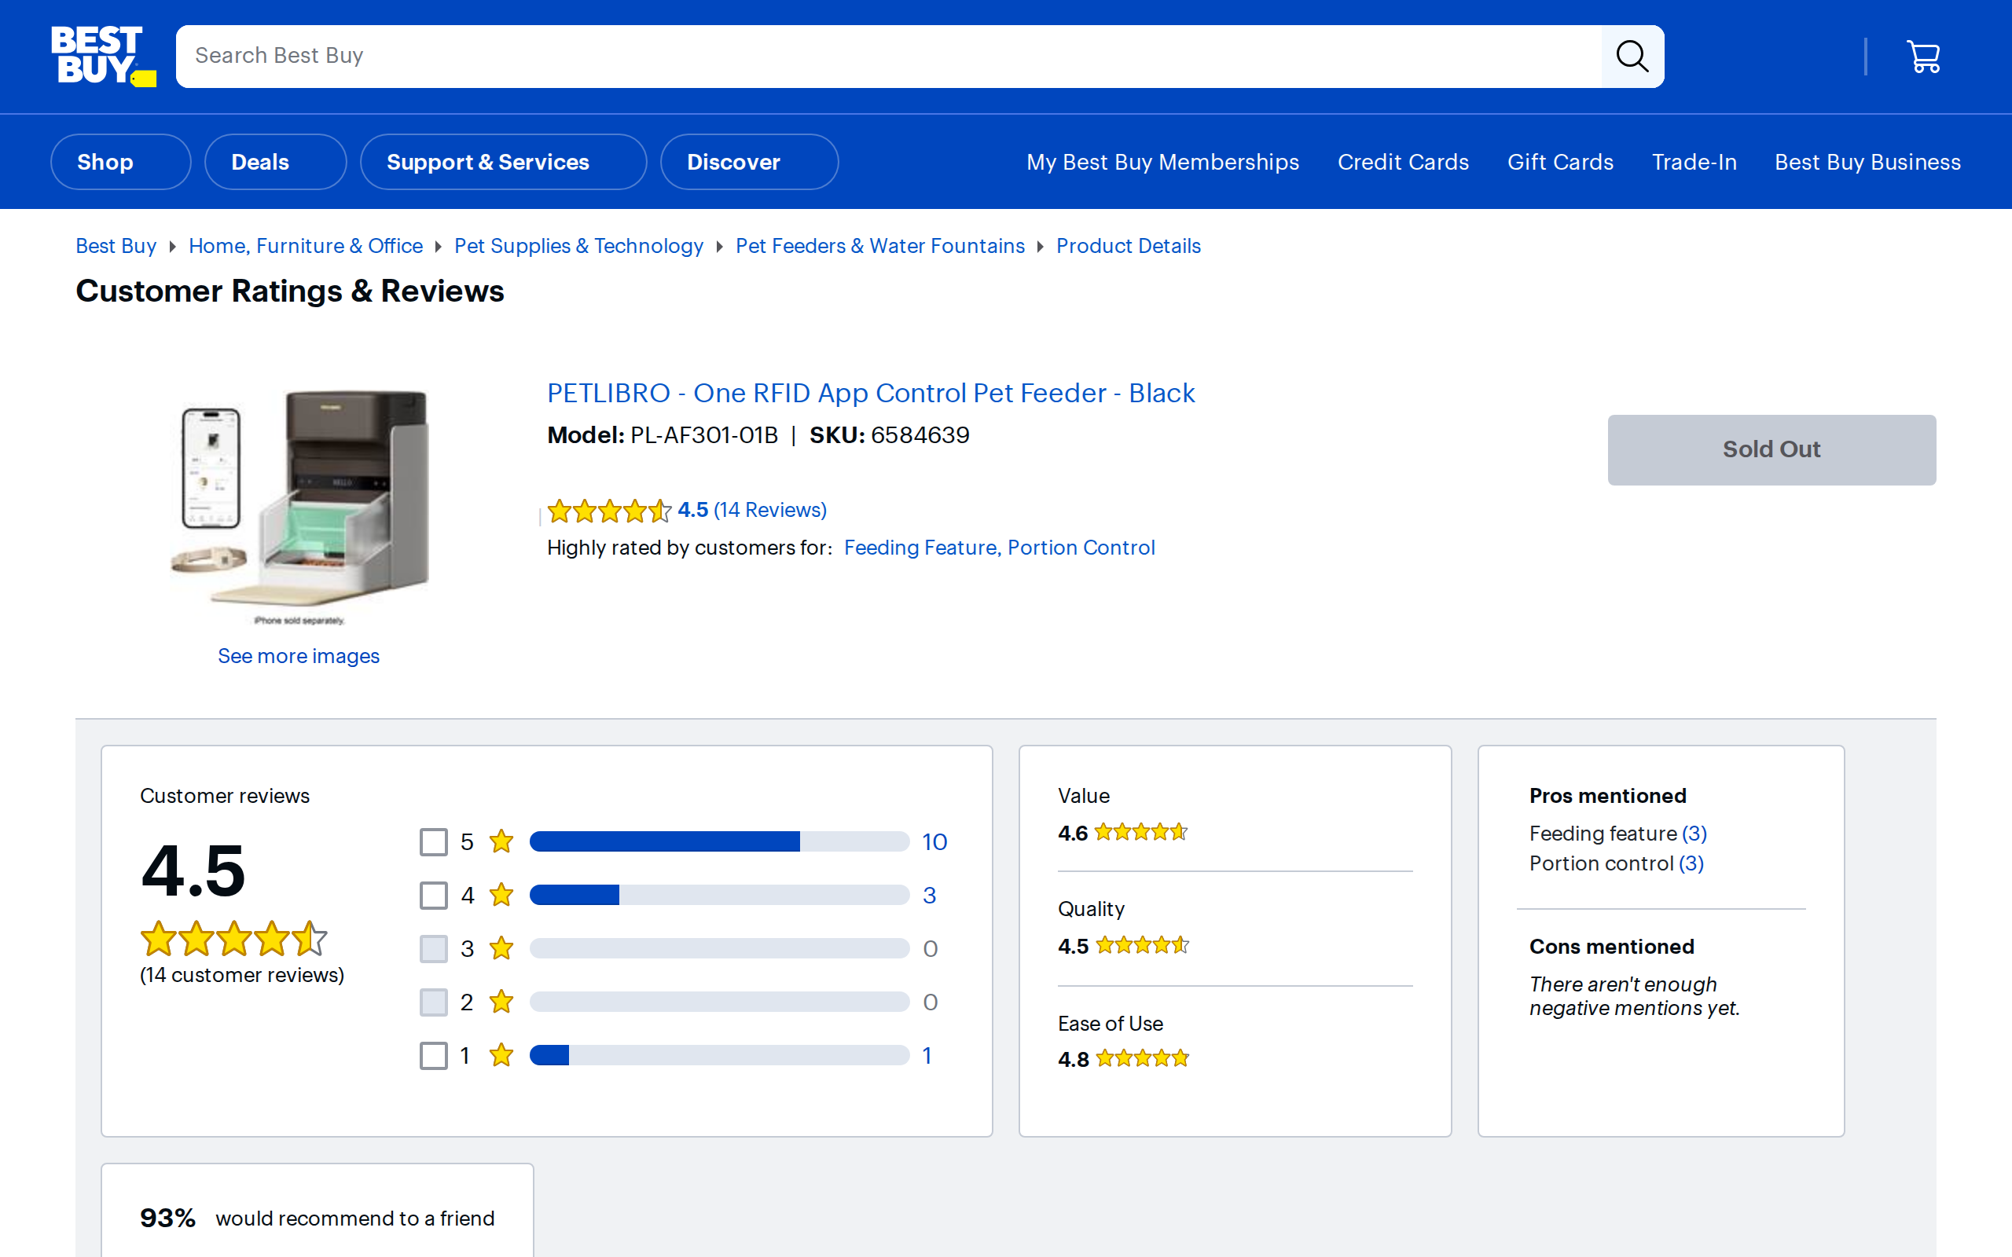
Task: Go to Home, Furniture & Office breadcrumb
Action: pyautogui.click(x=305, y=246)
